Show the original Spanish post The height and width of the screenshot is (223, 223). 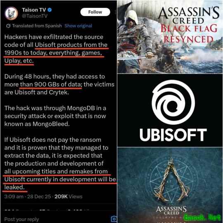[78, 26]
